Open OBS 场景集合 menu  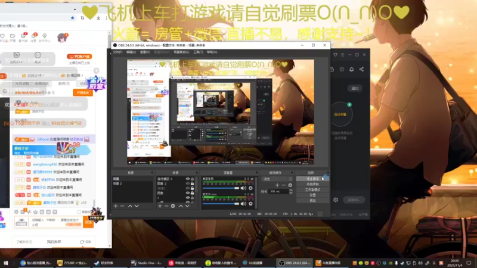pos(181,52)
